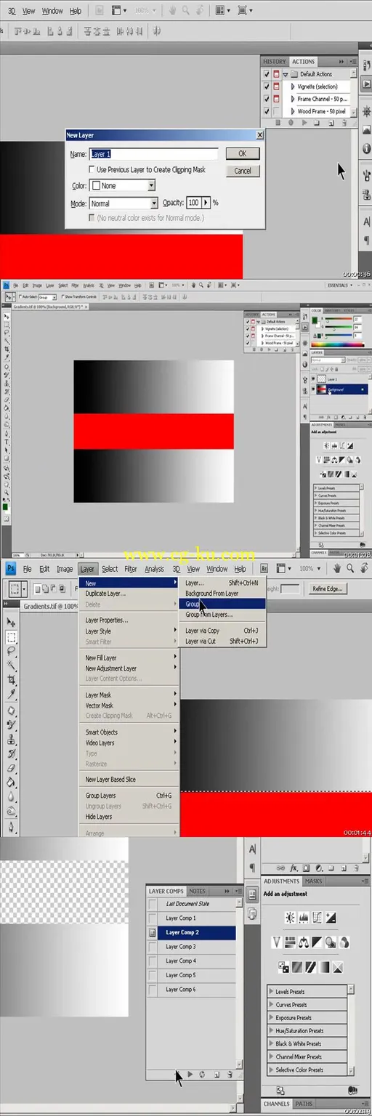Select the Clone Stamp tool beside the Layer menu
Image resolution: width=372 pixels, height=1116 pixels.
click(11, 740)
